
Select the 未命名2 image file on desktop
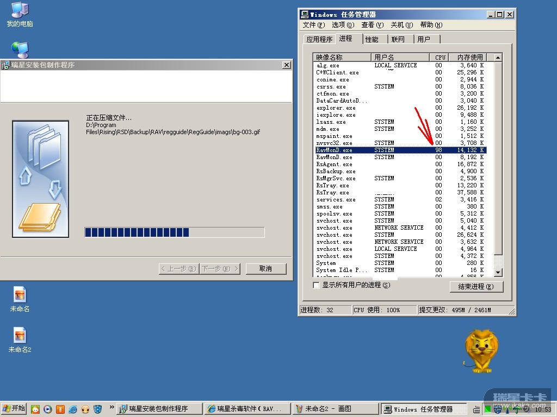pos(20,340)
